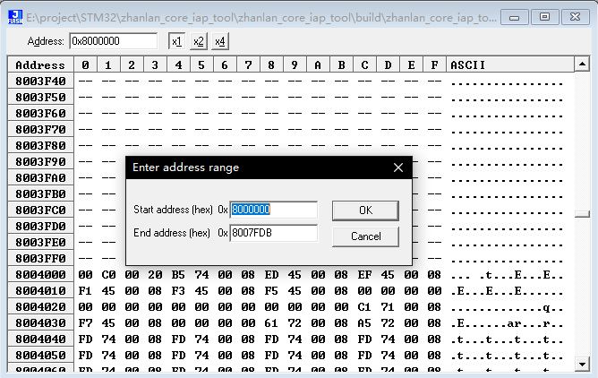This screenshot has width=598, height=378.
Task: Select address row 8003FA0
Action: tap(40, 177)
